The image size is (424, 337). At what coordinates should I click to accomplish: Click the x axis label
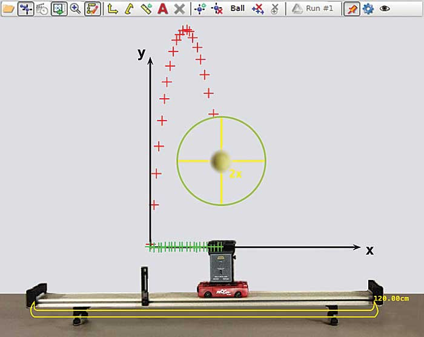click(369, 250)
